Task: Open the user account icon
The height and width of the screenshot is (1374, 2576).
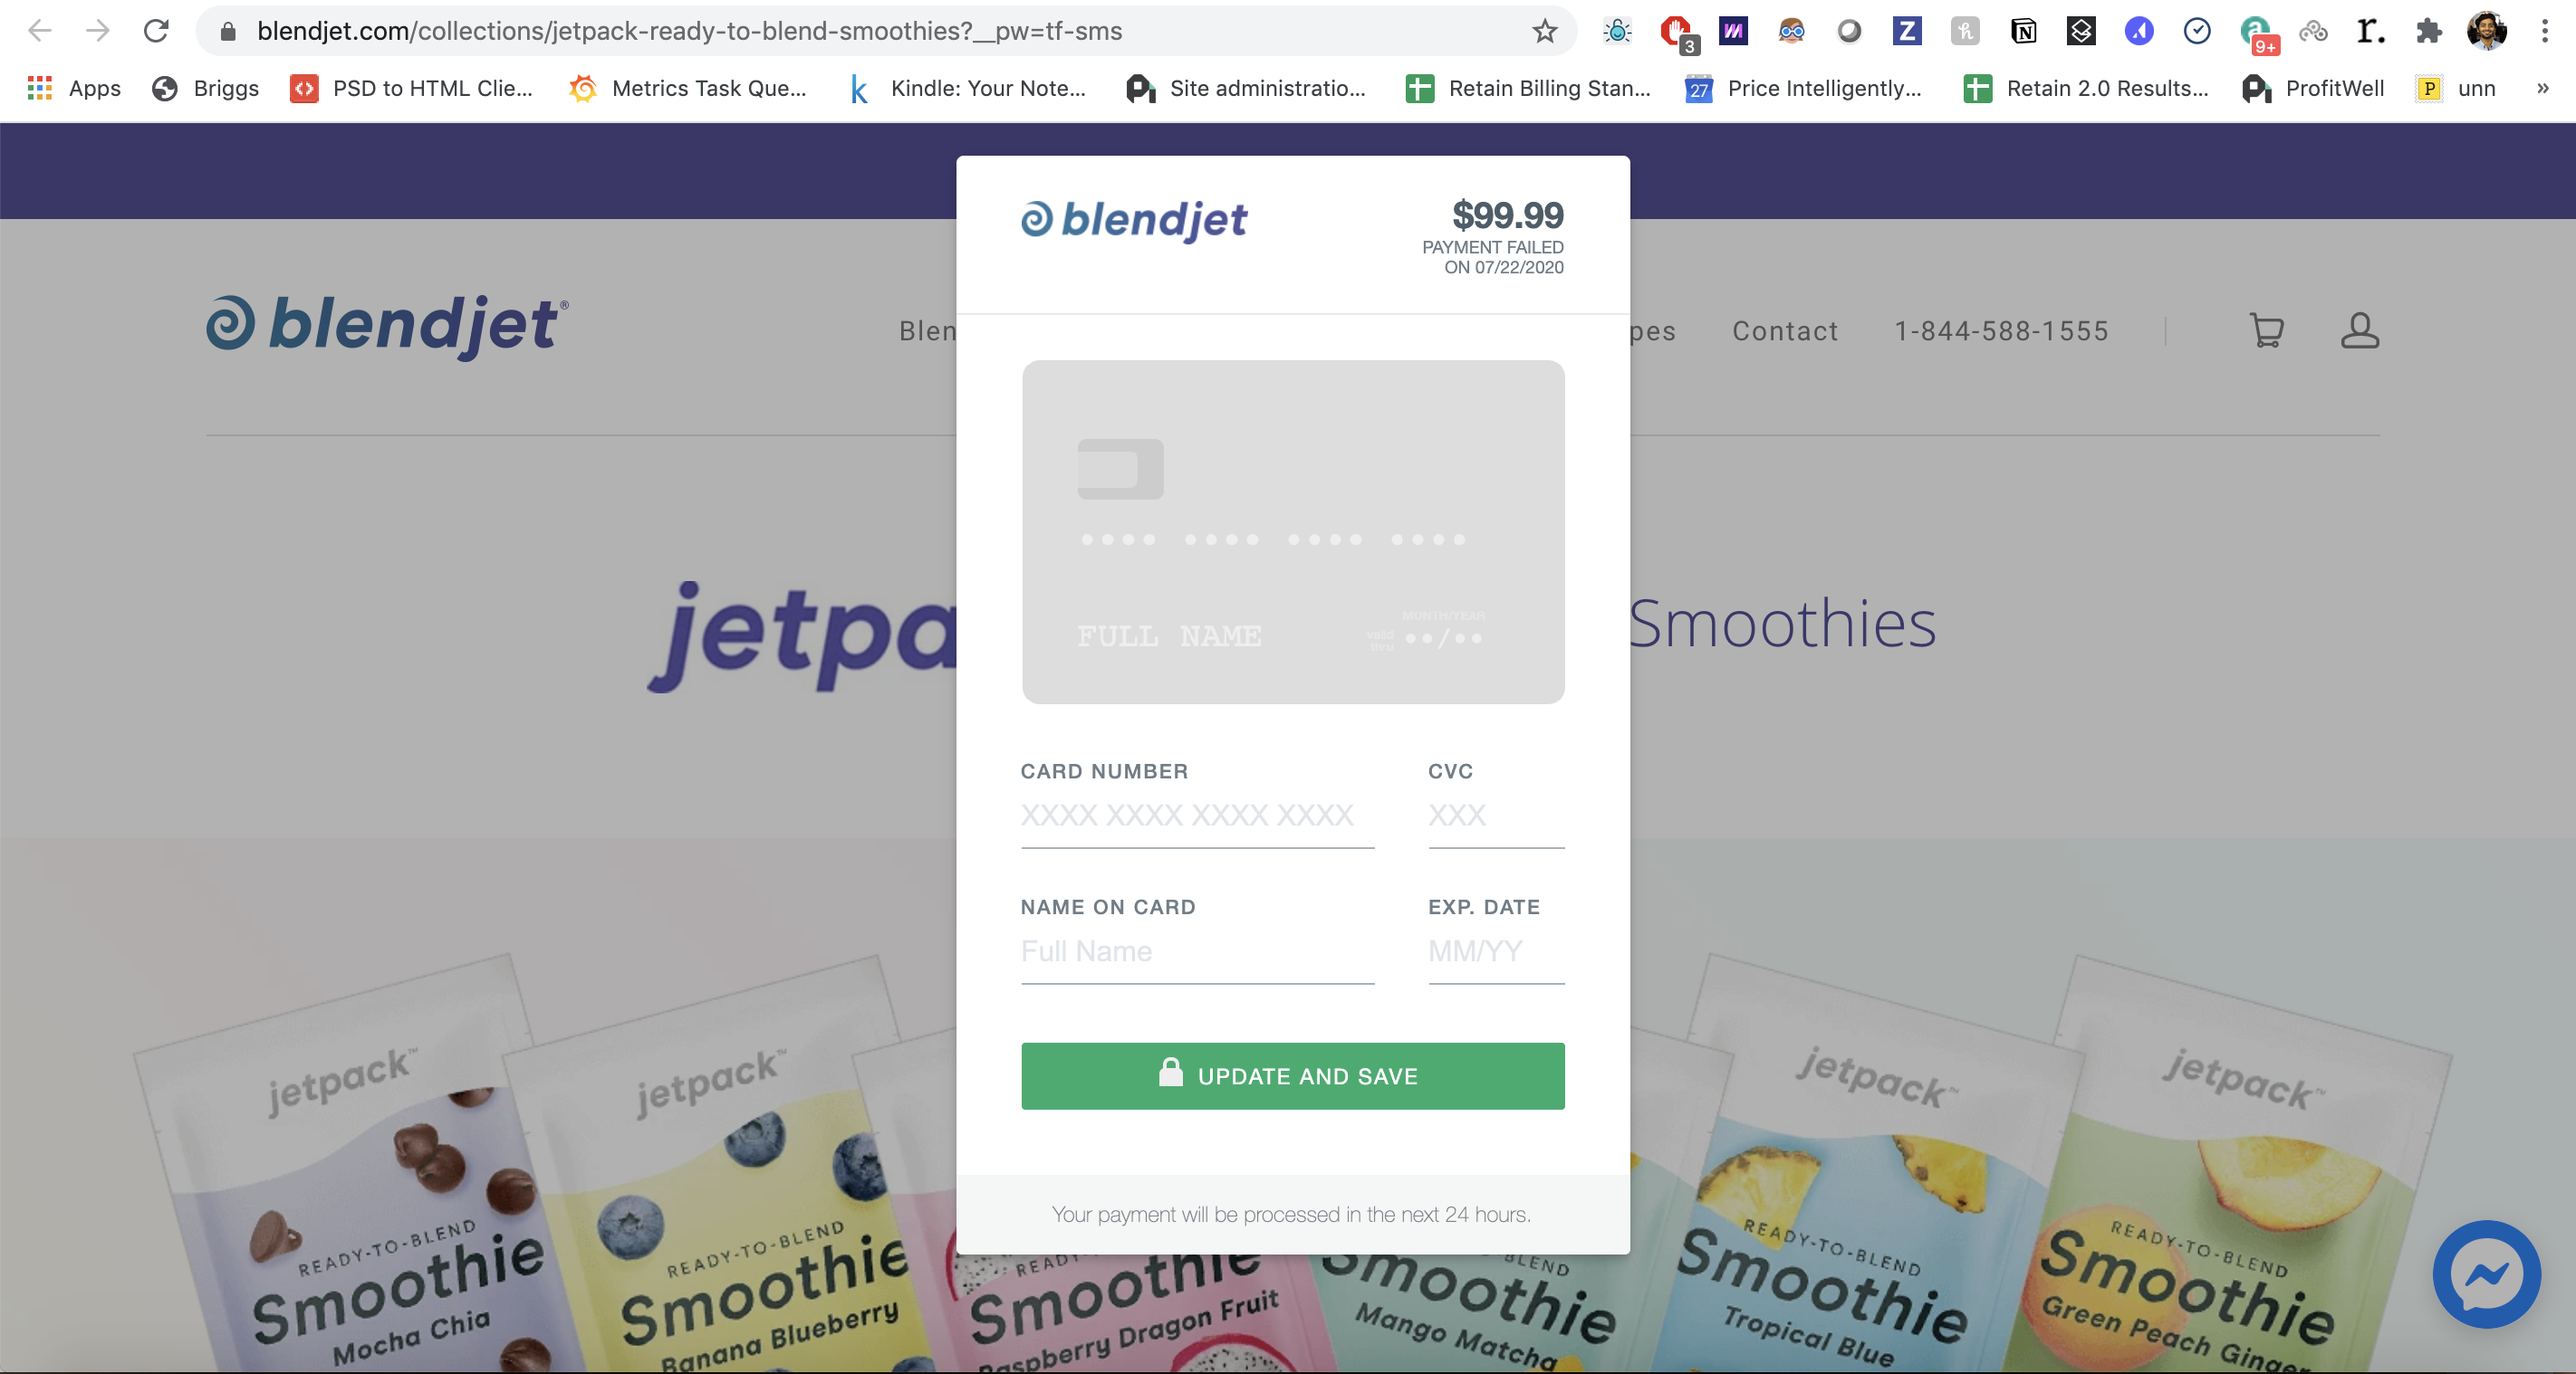Action: point(2360,329)
